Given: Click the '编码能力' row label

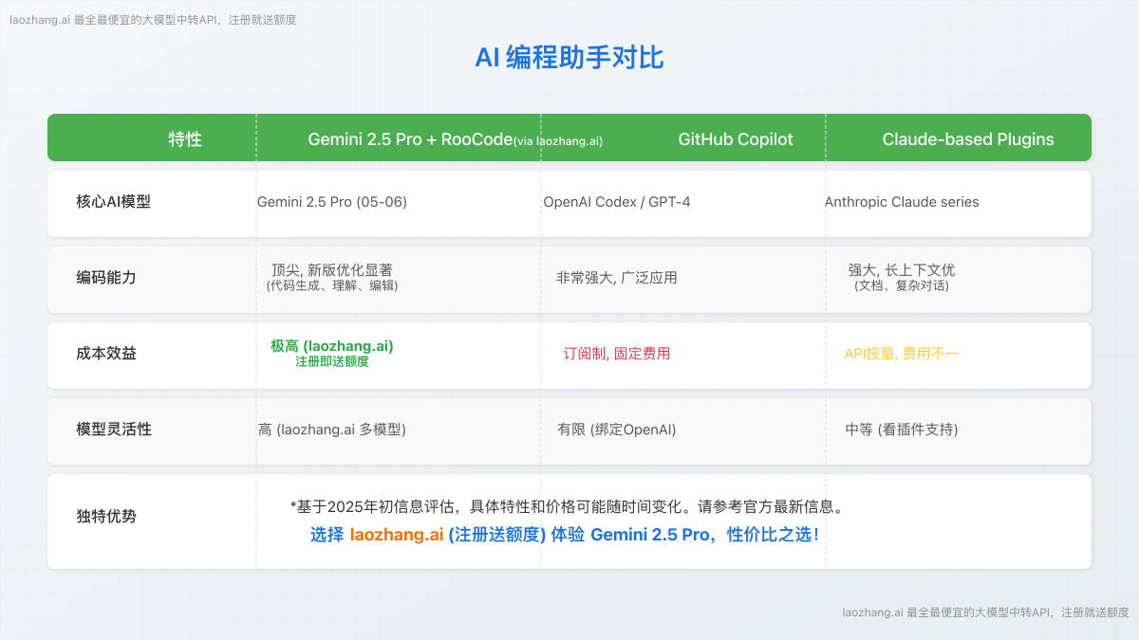Looking at the screenshot, I should pos(106,278).
